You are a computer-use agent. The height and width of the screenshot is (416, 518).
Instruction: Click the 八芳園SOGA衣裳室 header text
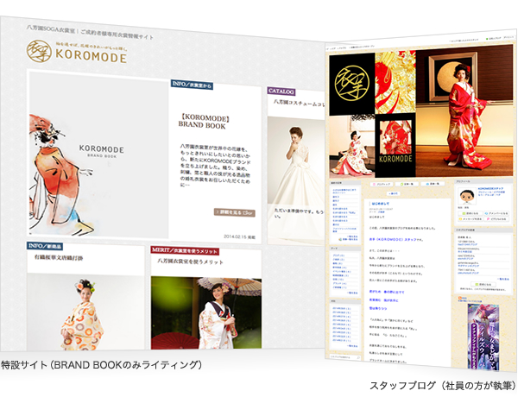(x=51, y=28)
